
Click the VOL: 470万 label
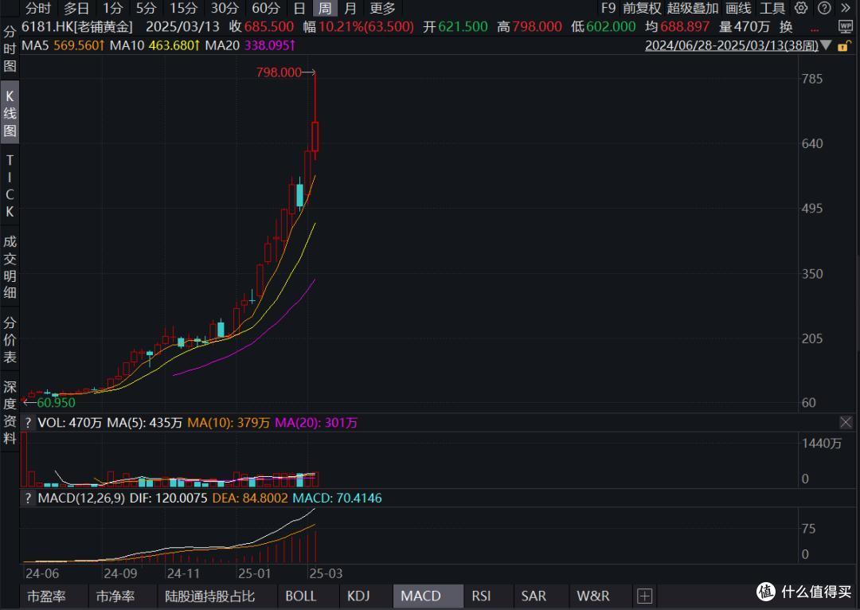coord(69,423)
